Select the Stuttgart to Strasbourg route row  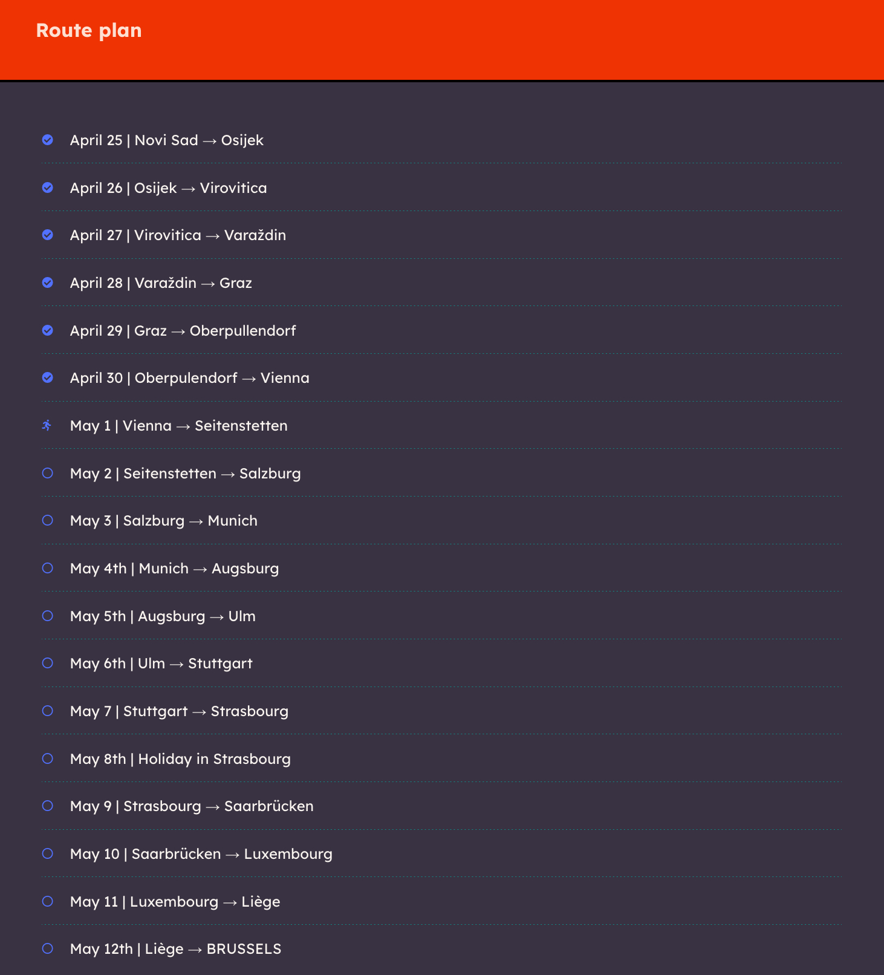pyautogui.click(x=179, y=711)
